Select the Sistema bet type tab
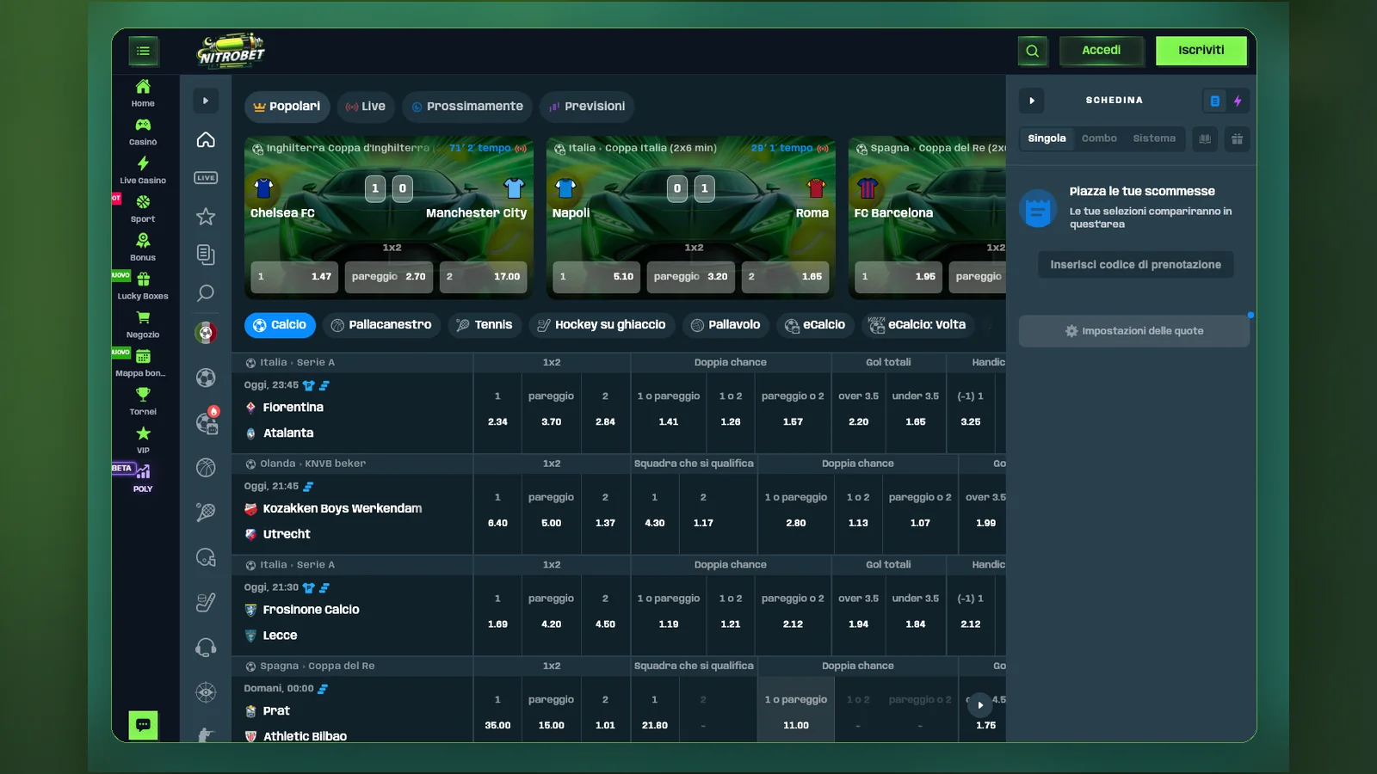Image resolution: width=1377 pixels, height=774 pixels. point(1154,138)
